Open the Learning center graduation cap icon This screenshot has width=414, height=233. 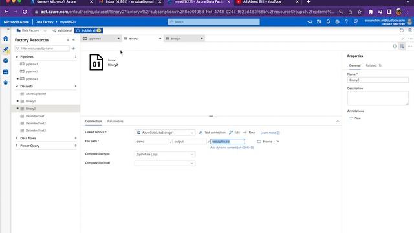click(6, 83)
